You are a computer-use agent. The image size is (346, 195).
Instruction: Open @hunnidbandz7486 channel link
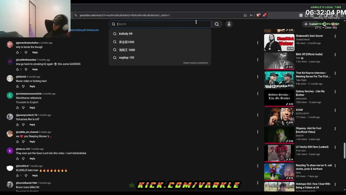point(26,183)
